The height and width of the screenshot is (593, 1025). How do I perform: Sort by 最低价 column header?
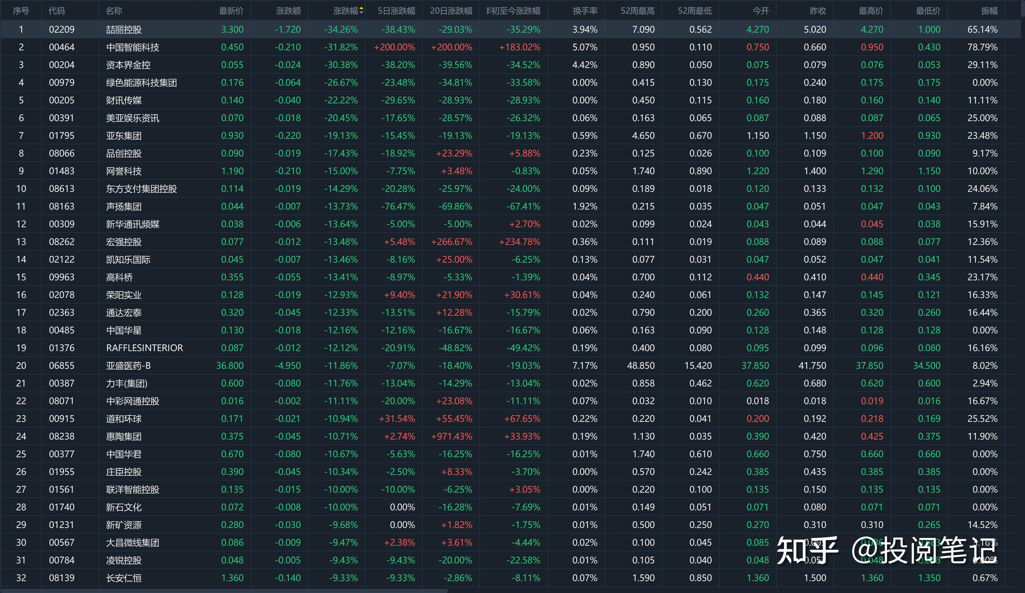click(x=928, y=11)
